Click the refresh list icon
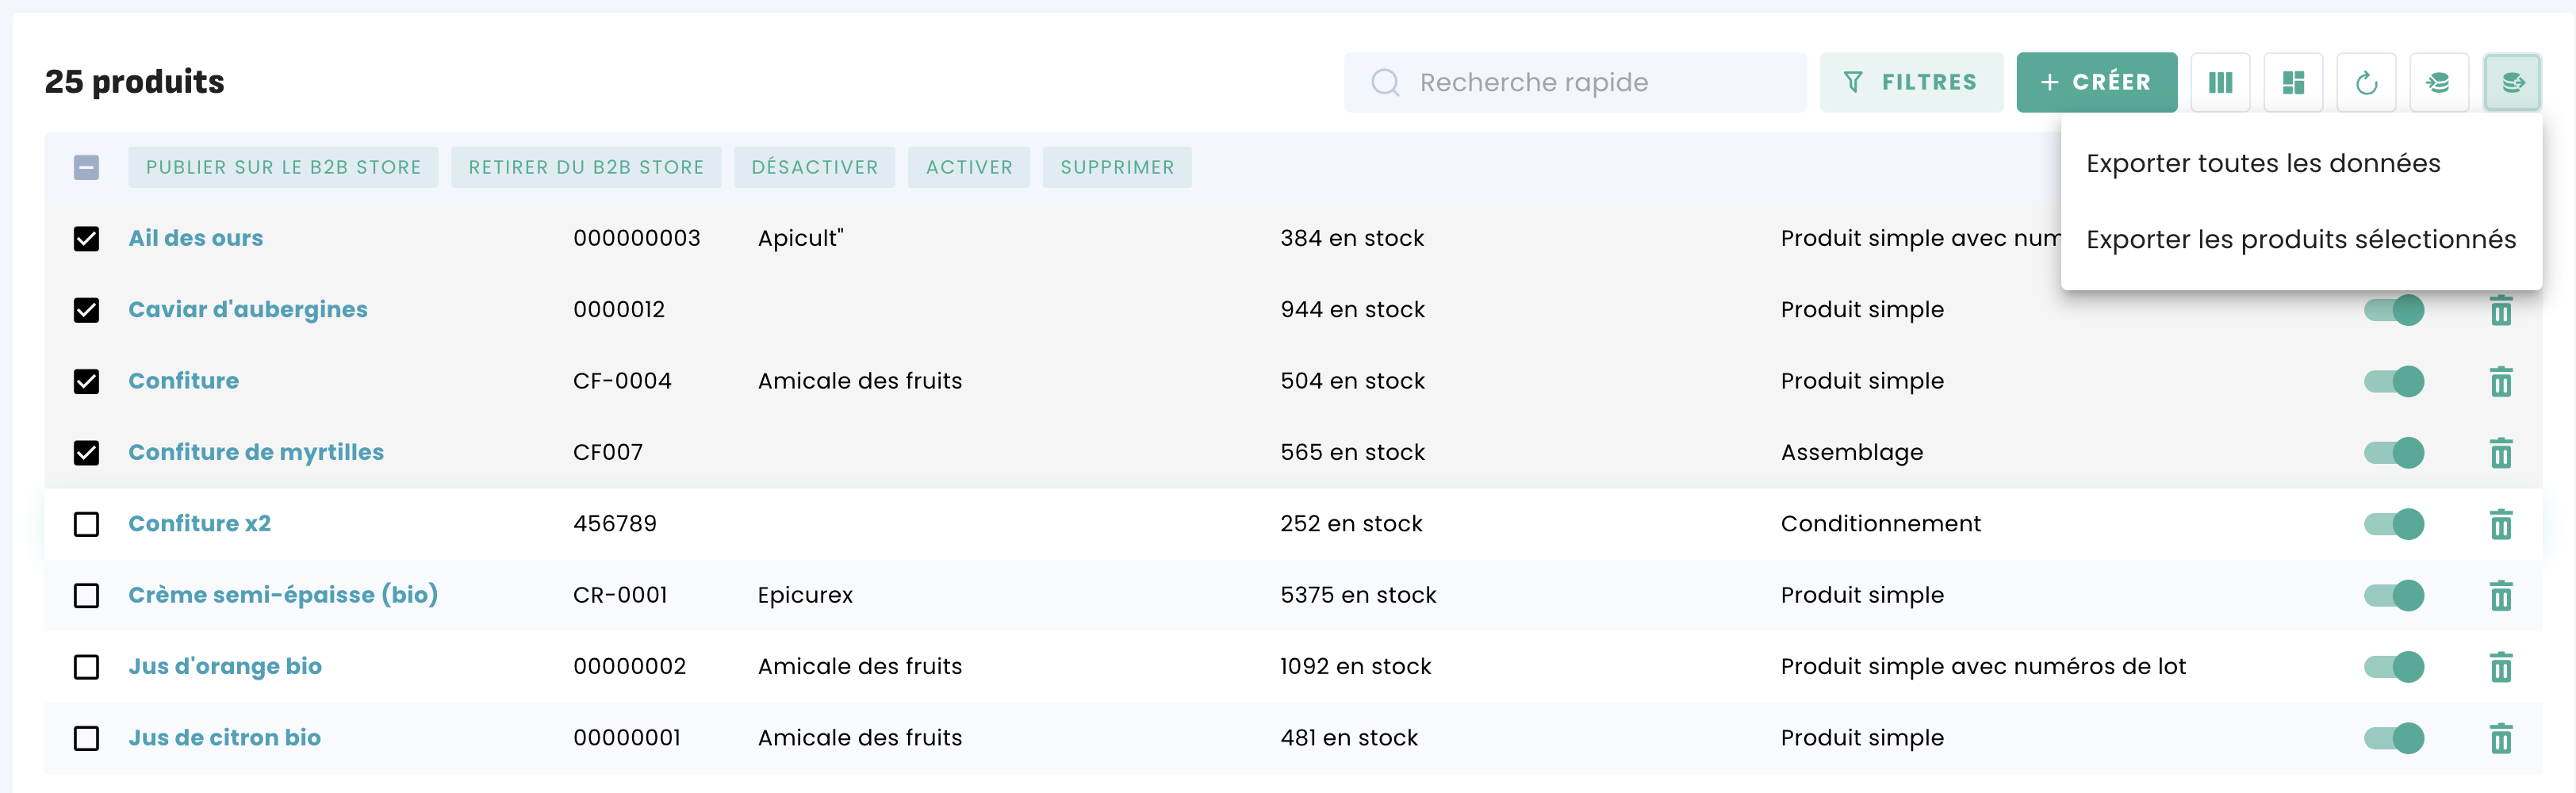2576x793 pixels. click(2366, 82)
